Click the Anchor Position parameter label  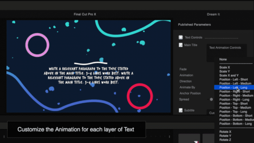coord(190,93)
